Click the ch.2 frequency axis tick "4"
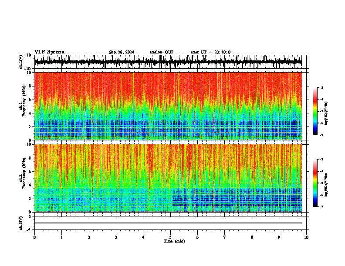Image resolution: width=345 pixels, height=266 pixels. pos(30,185)
